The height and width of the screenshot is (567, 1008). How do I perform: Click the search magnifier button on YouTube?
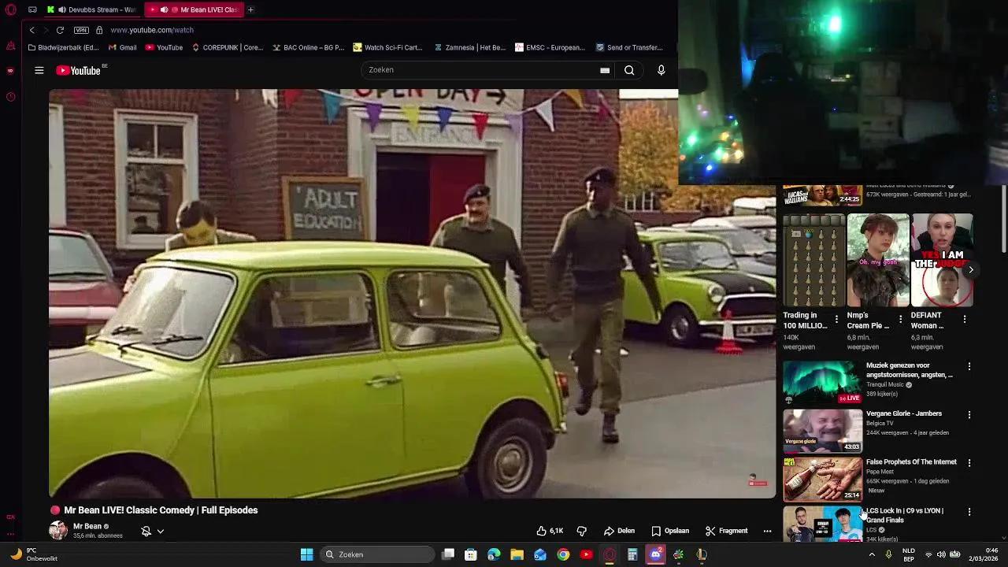click(x=629, y=70)
